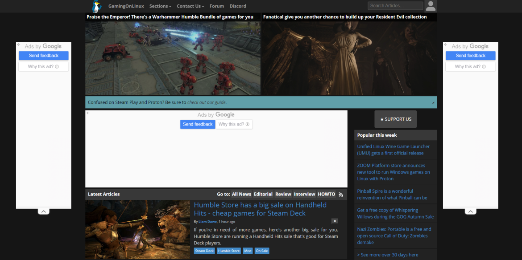522x260 pixels.
Task: Select the HOWTO filter
Action: coord(326,194)
